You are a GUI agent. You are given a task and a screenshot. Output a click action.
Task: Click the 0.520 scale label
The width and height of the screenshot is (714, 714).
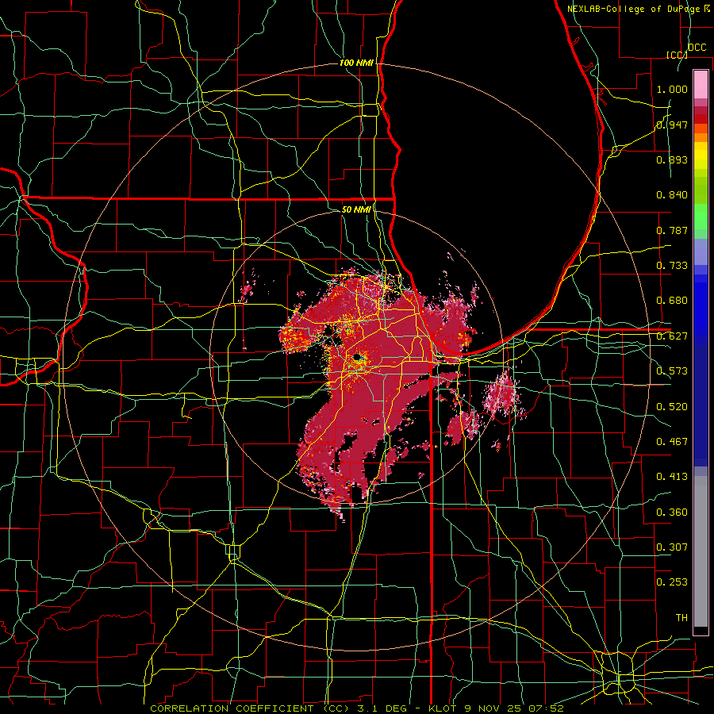pyautogui.click(x=672, y=407)
